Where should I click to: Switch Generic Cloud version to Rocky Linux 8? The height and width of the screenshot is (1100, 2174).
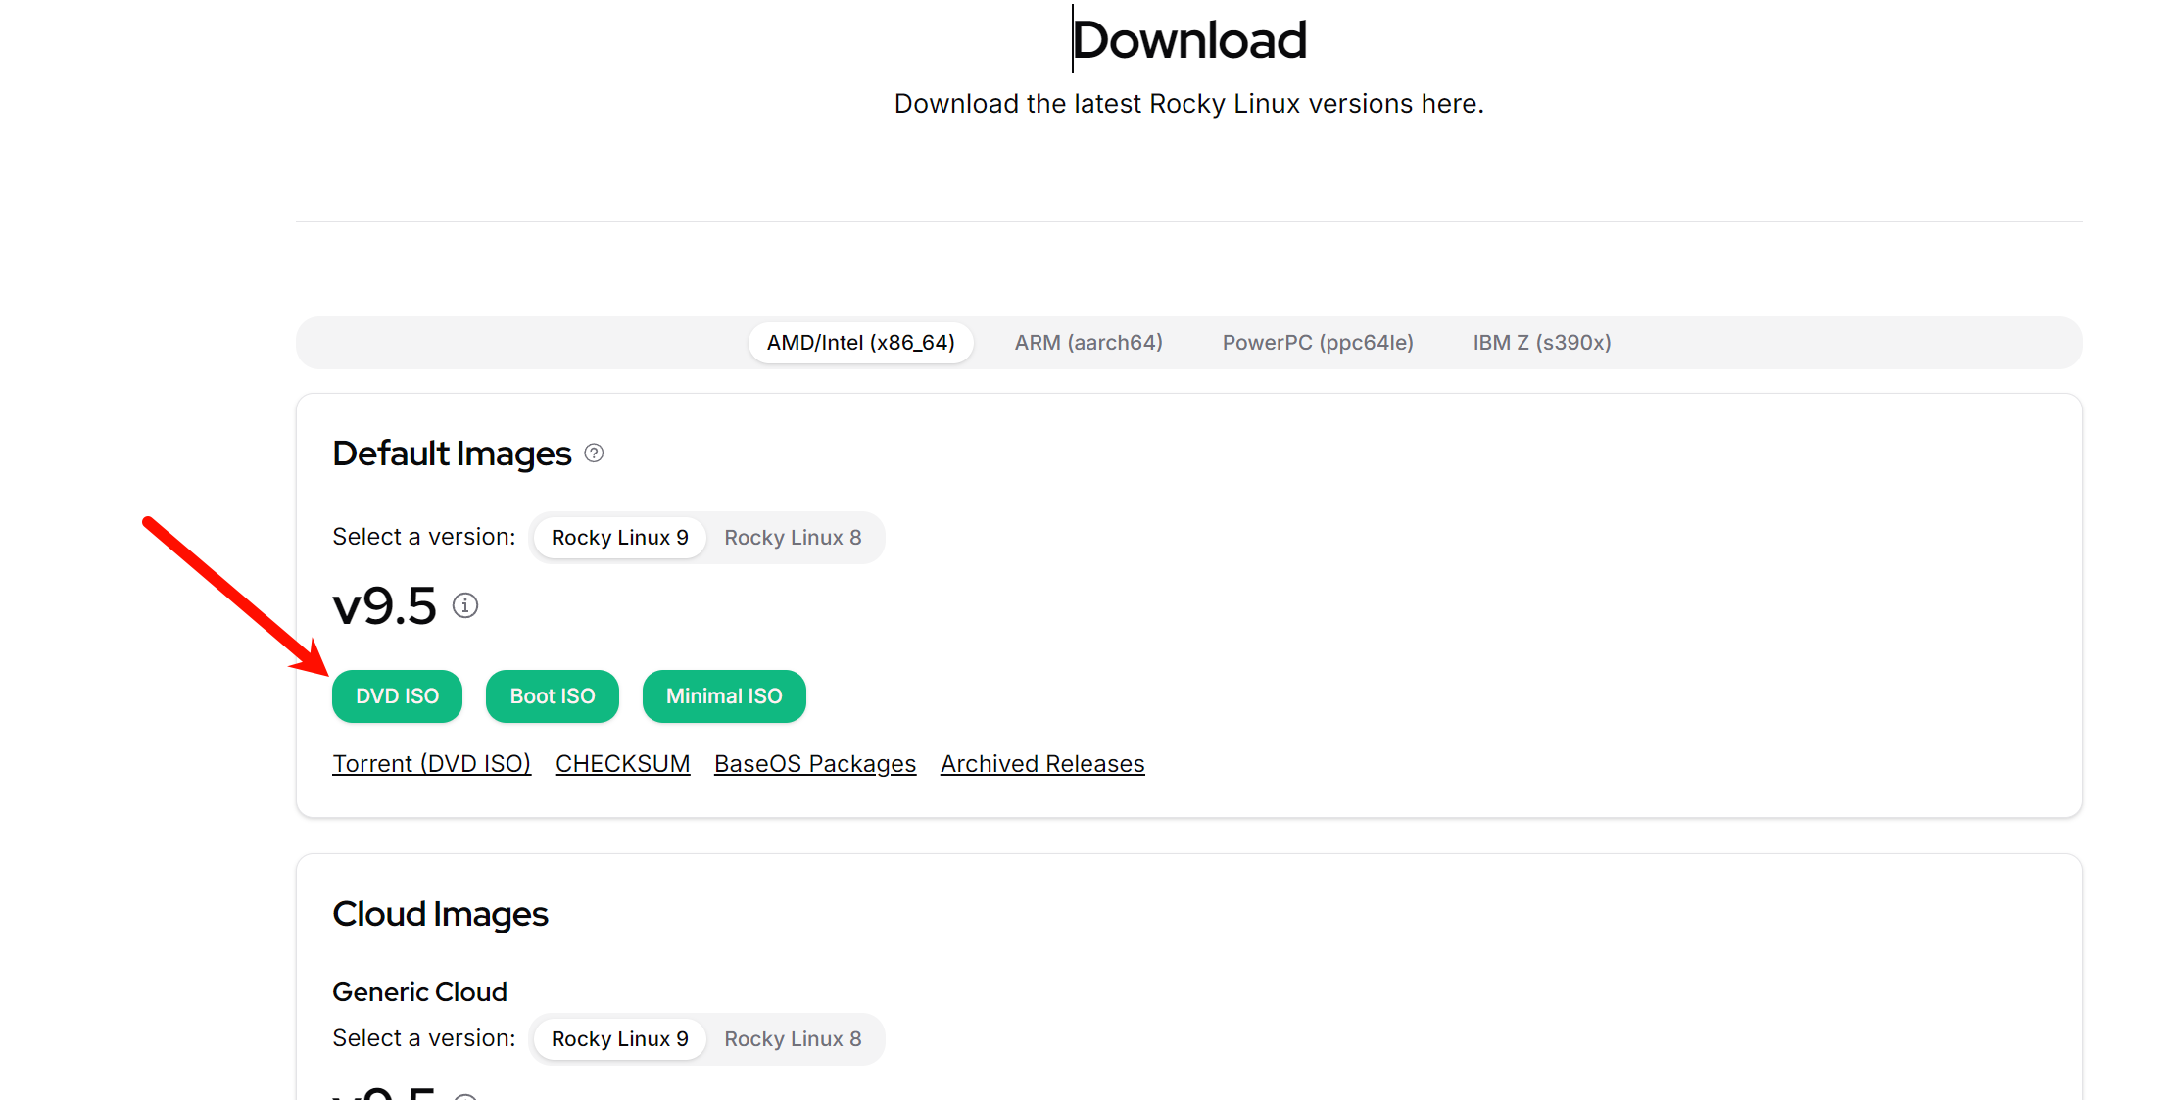click(x=793, y=1039)
